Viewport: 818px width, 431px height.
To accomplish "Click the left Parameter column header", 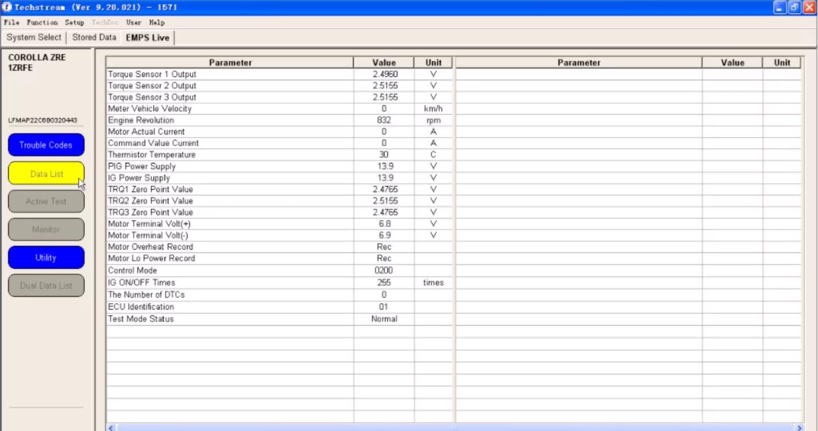I will (230, 63).
